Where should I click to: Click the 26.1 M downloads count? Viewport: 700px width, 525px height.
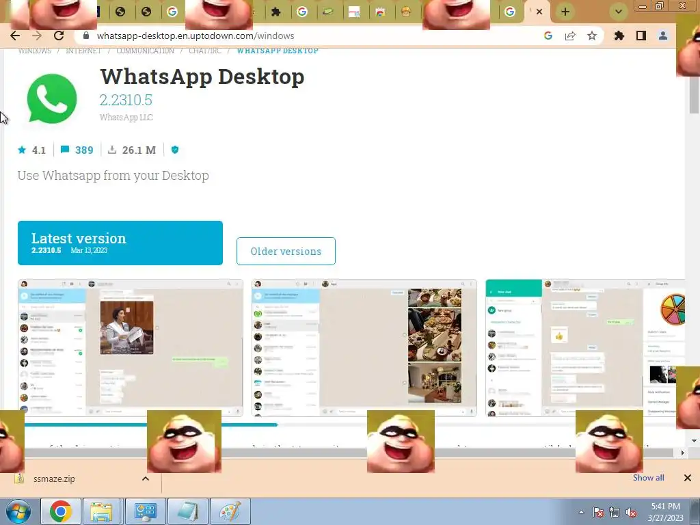pyautogui.click(x=132, y=150)
